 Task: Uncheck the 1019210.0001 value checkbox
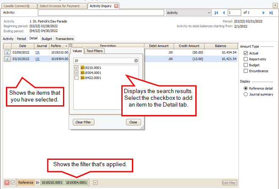tap(77, 68)
